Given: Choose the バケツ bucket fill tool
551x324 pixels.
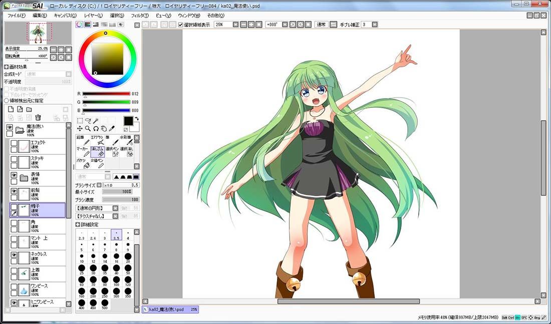Looking at the screenshot, I should (83, 163).
